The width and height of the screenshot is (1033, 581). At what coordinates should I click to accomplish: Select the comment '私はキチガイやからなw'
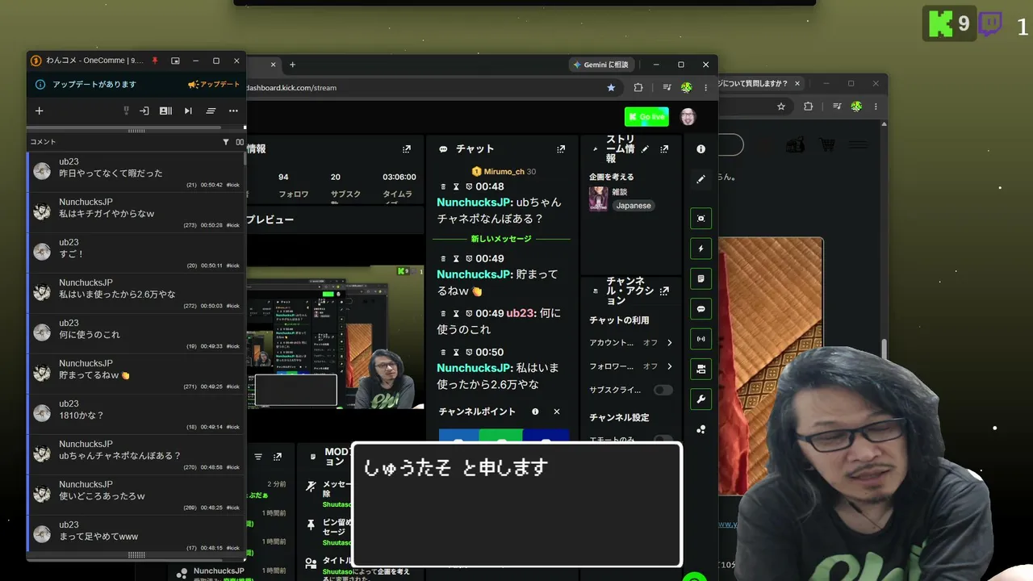point(136,213)
